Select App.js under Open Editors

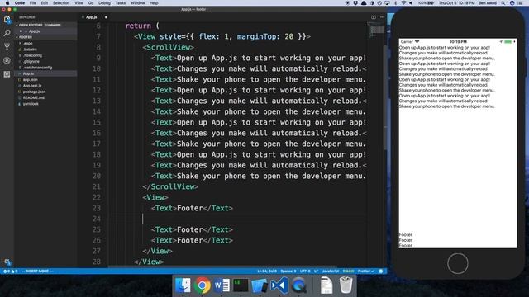[45, 31]
